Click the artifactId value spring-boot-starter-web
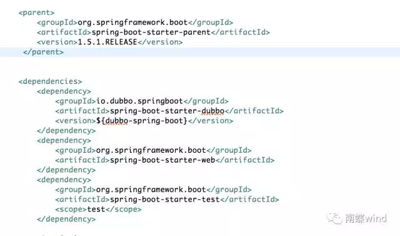The image size is (400, 236). point(162,160)
